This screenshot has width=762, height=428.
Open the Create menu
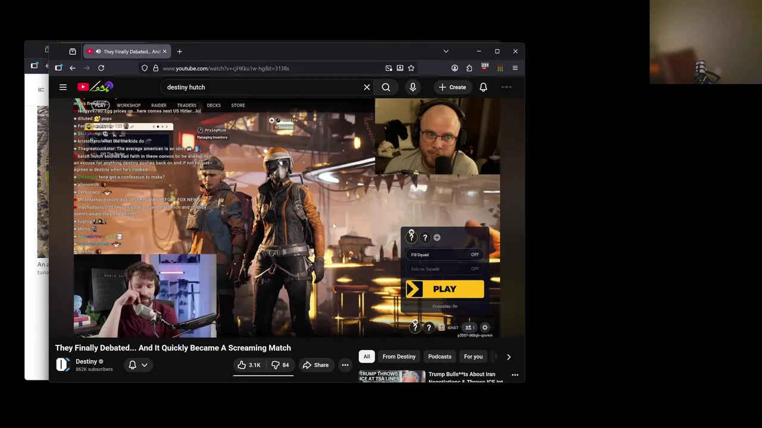pyautogui.click(x=452, y=87)
